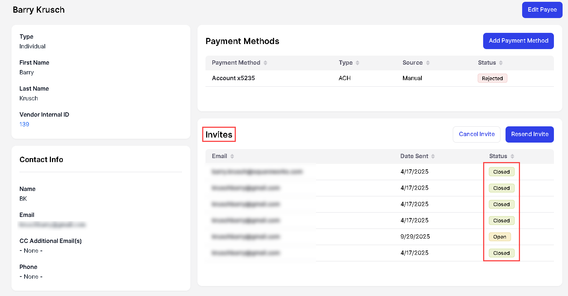Click Date Sent sort arrows
Viewport: 568px width, 296px height.
[x=433, y=156]
